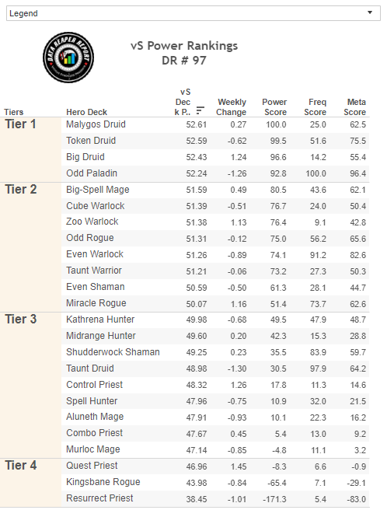Select the Big-Spell Mage row
Viewport: 387px width, 510px height.
point(215,190)
